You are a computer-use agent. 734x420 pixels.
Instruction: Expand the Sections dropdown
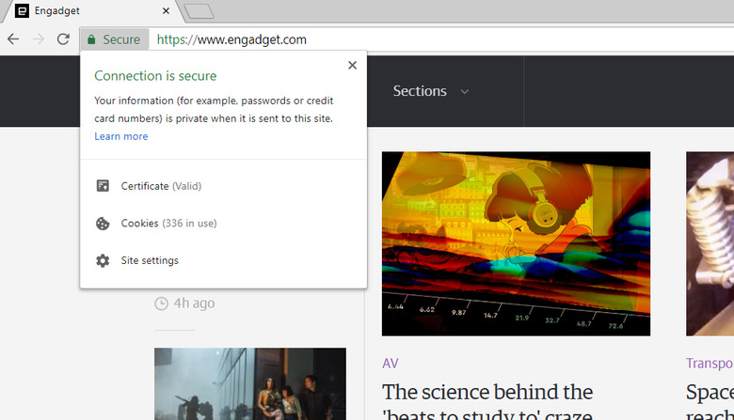point(431,91)
